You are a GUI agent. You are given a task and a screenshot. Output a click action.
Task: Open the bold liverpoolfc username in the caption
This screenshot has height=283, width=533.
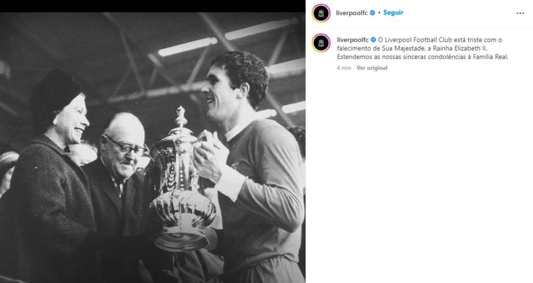pos(353,40)
